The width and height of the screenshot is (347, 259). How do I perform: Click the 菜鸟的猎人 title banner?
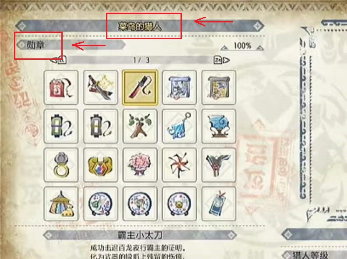tap(140, 26)
